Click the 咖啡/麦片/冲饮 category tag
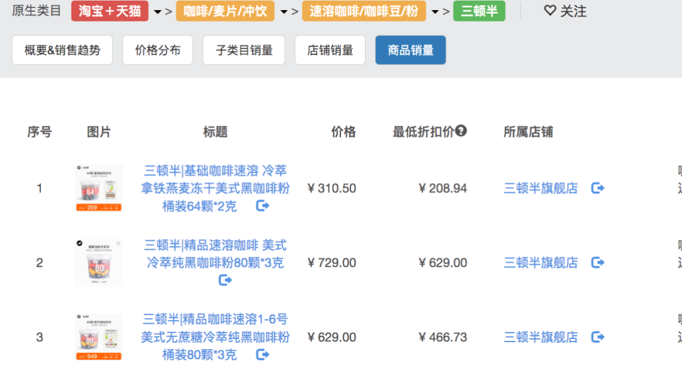 tap(225, 11)
